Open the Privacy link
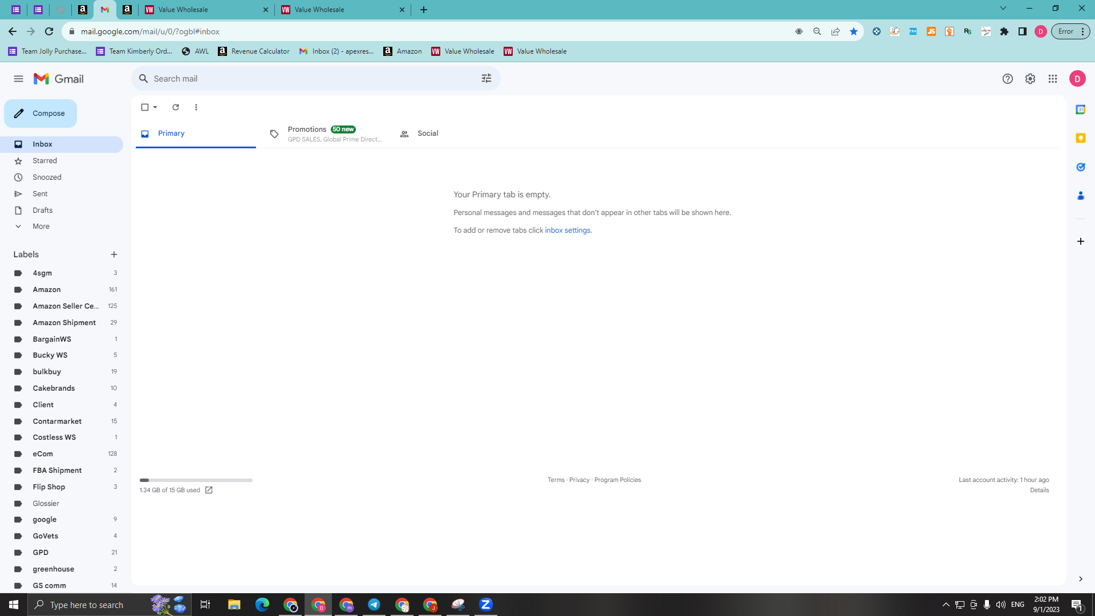The image size is (1095, 616). coord(579,480)
